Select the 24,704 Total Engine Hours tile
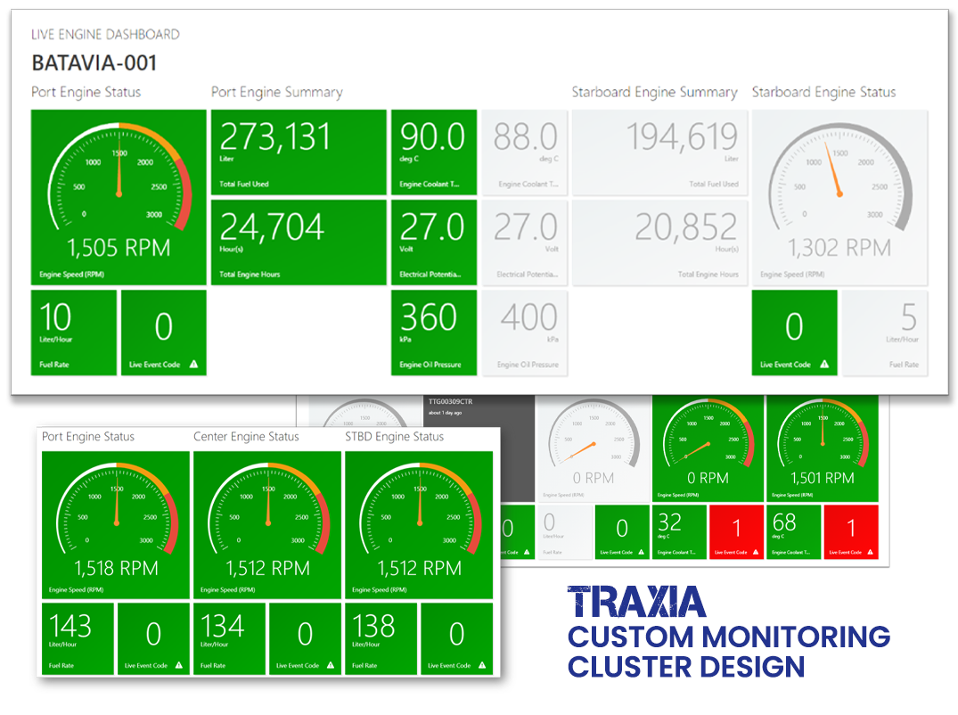Viewport: 958px width, 715px height. 299,242
